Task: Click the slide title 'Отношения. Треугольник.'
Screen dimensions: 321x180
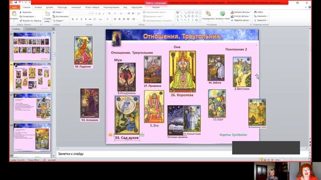Action: (182, 36)
